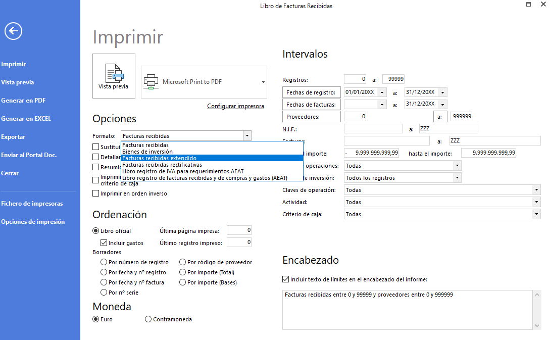The height and width of the screenshot is (340, 550).
Task: Select Libro registro de facturas recibidas y de compras y gastos (AEAT)
Action: coord(212,178)
